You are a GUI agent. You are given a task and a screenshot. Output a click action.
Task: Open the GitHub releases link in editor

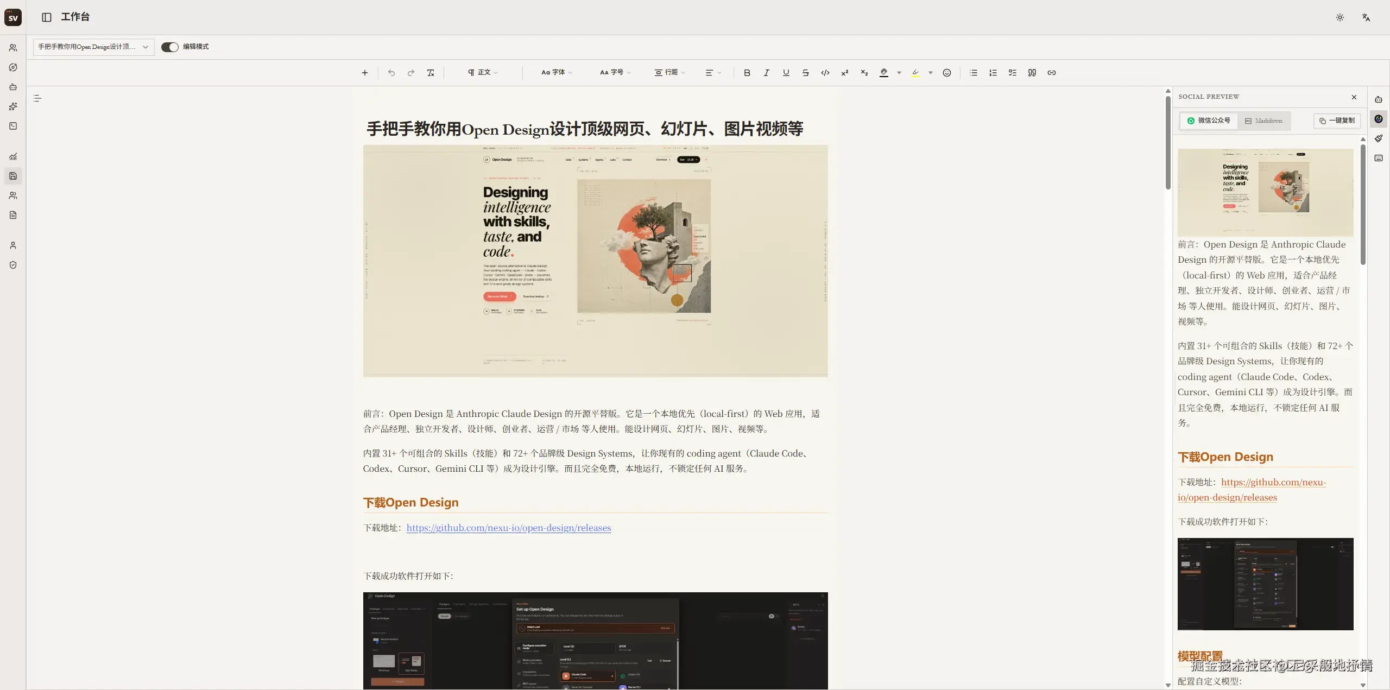tap(509, 528)
